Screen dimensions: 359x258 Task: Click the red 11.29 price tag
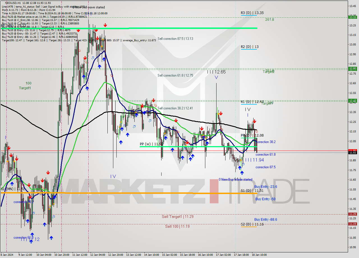tap(353, 214)
